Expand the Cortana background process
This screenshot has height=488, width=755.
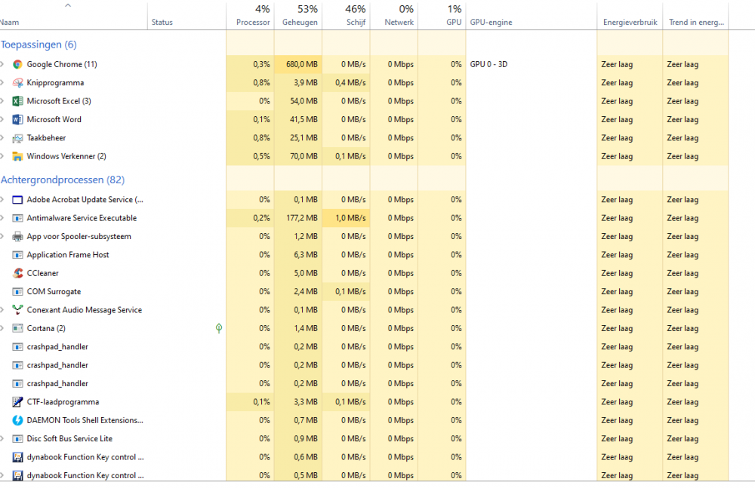2,328
